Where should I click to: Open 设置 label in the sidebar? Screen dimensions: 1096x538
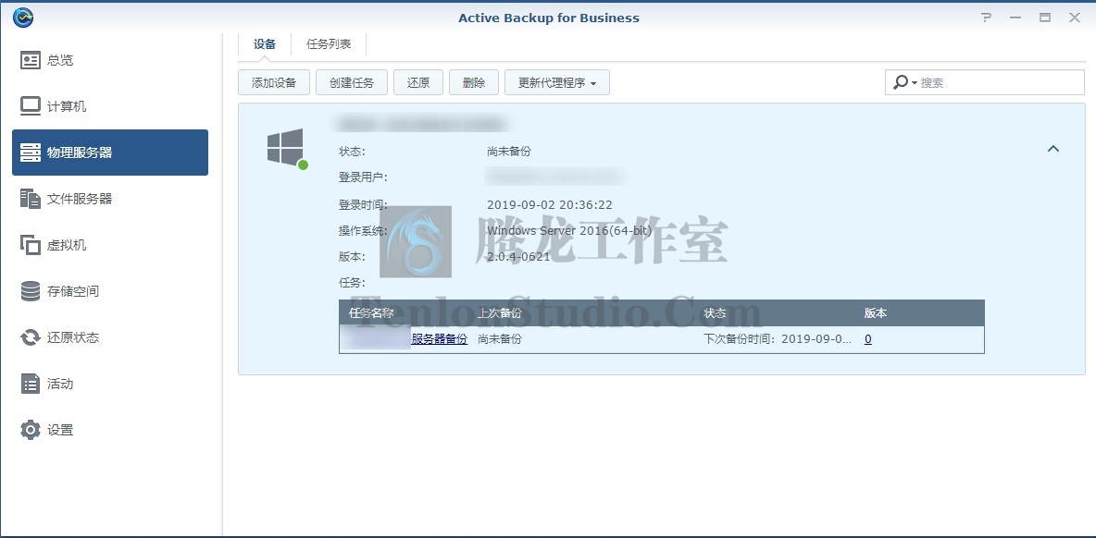click(x=60, y=430)
